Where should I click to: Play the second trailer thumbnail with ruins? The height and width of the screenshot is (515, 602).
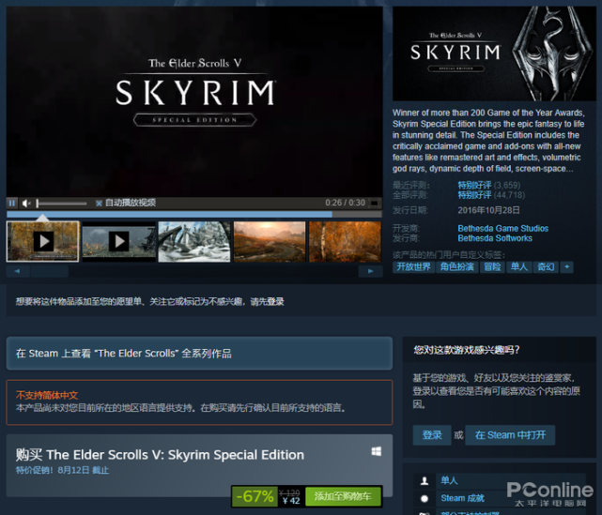coord(118,242)
